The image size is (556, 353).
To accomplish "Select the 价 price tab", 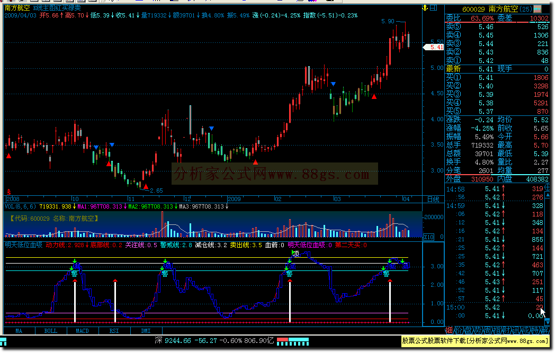I will [x=459, y=330].
